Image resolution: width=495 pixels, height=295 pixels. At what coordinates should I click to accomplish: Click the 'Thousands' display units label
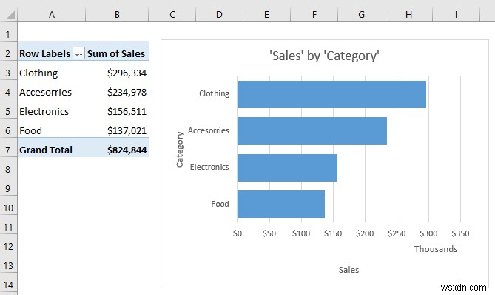coord(436,249)
